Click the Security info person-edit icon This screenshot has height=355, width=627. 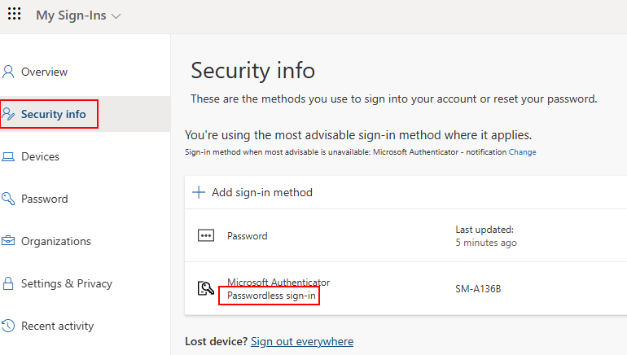pyautogui.click(x=8, y=114)
